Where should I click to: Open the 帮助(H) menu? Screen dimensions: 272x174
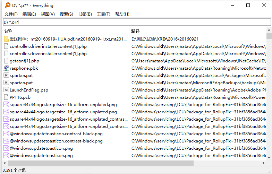(122, 14)
